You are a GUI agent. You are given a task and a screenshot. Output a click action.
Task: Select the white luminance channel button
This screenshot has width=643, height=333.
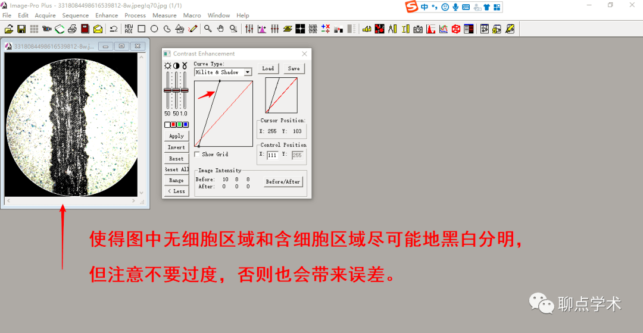pos(167,124)
